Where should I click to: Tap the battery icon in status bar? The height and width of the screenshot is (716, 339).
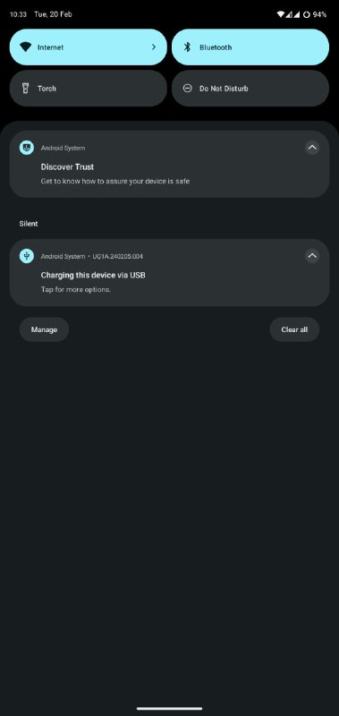coord(307,14)
